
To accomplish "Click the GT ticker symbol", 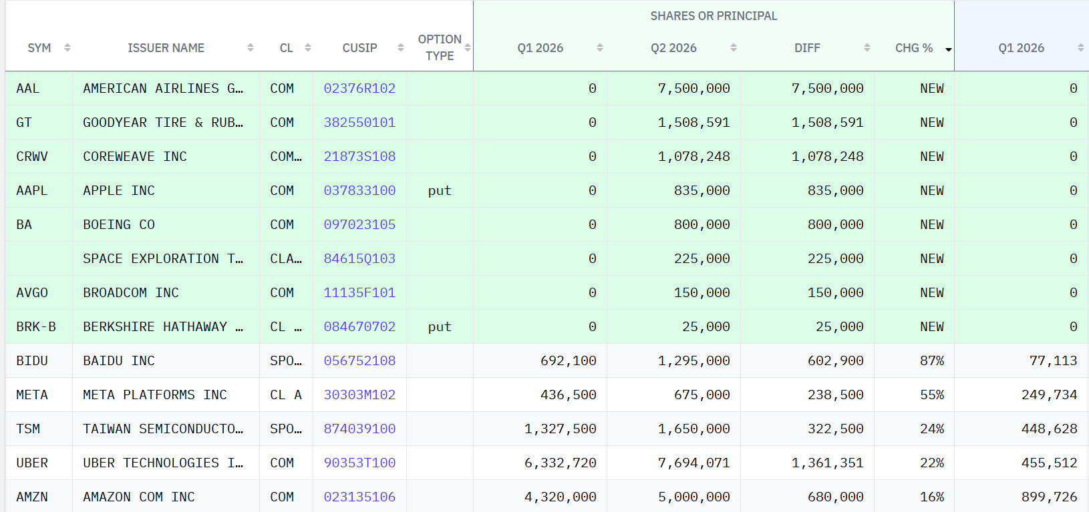I will pyautogui.click(x=24, y=122).
